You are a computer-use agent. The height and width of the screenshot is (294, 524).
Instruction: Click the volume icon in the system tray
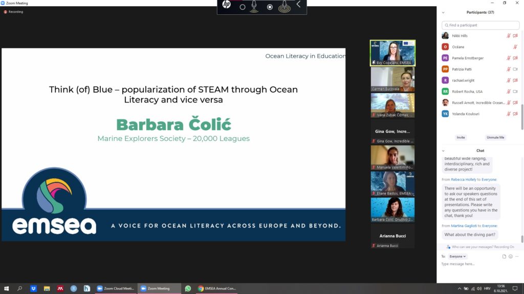pyautogui.click(x=479, y=289)
